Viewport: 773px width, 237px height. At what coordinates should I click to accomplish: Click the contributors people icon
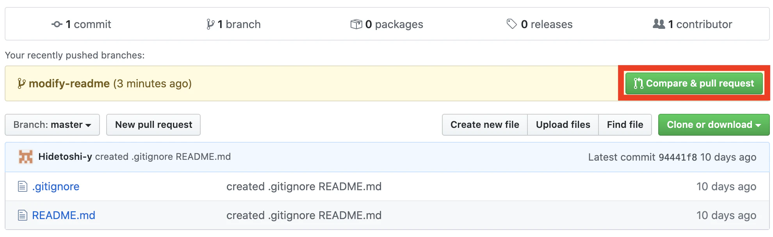[659, 24]
